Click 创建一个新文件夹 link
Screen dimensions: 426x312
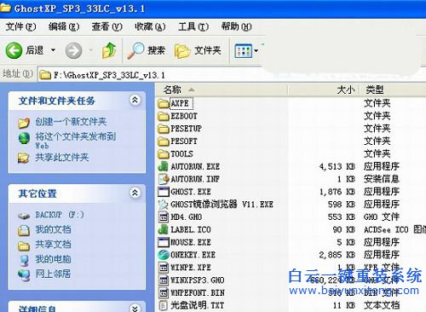(x=71, y=122)
